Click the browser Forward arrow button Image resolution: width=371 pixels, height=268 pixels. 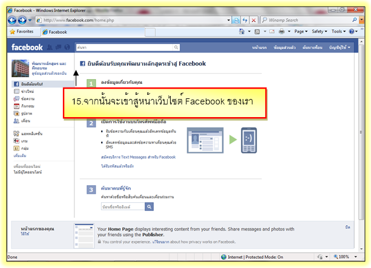22,21
